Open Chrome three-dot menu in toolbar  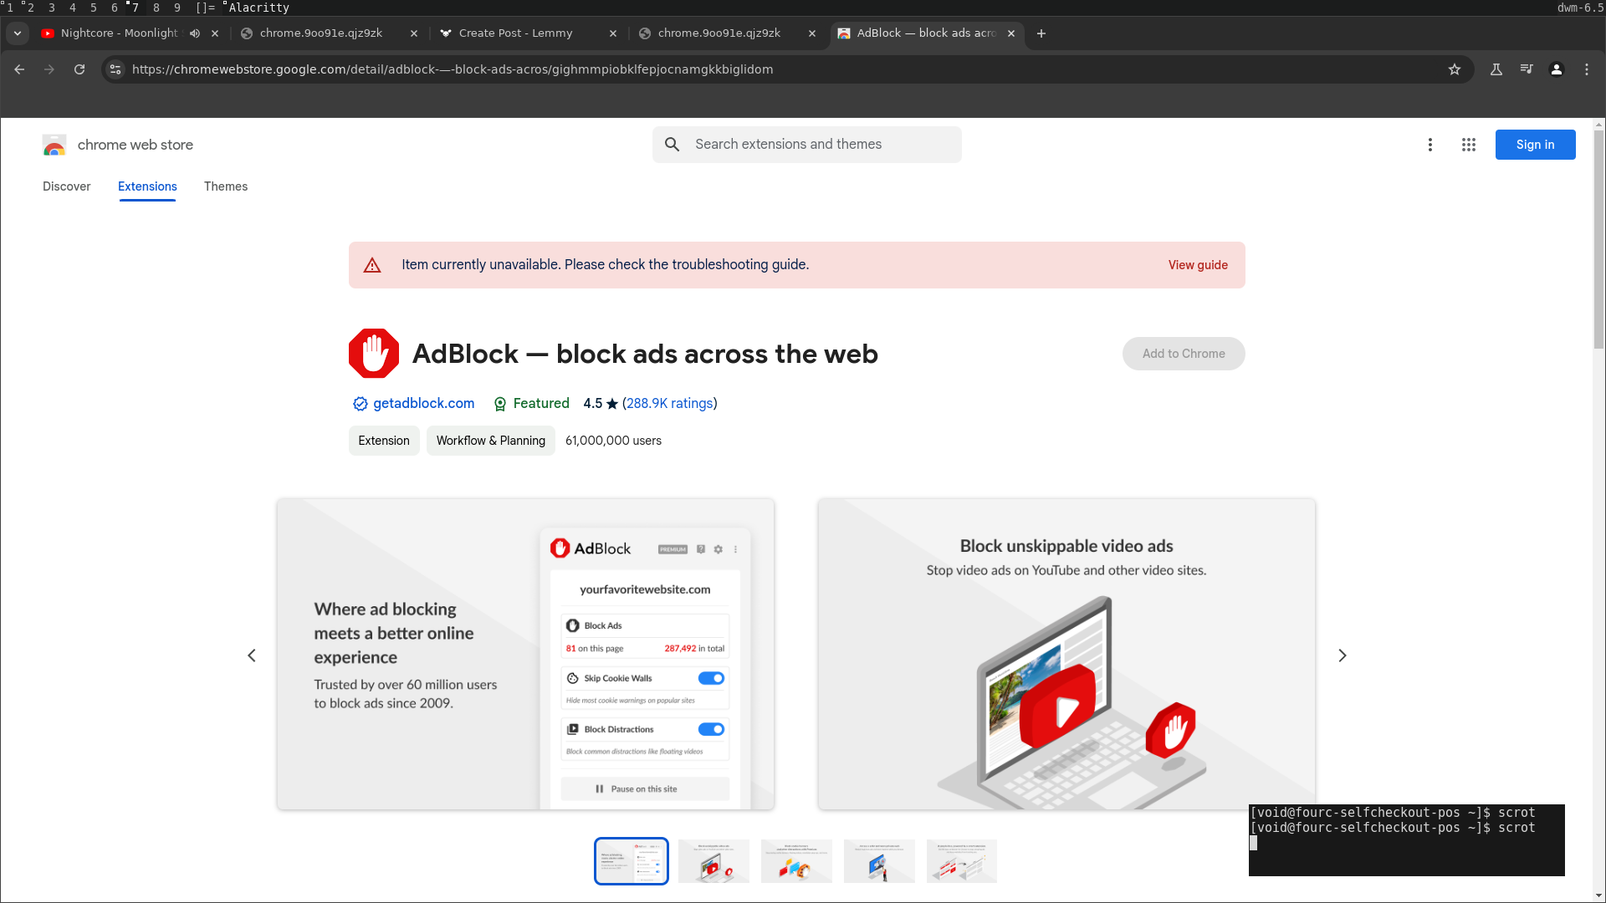pos(1587,69)
